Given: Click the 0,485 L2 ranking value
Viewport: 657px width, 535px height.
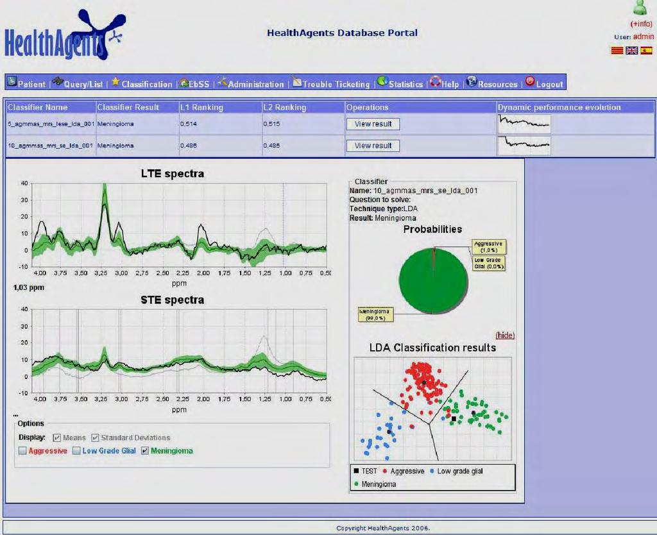Looking at the screenshot, I should pos(271,146).
